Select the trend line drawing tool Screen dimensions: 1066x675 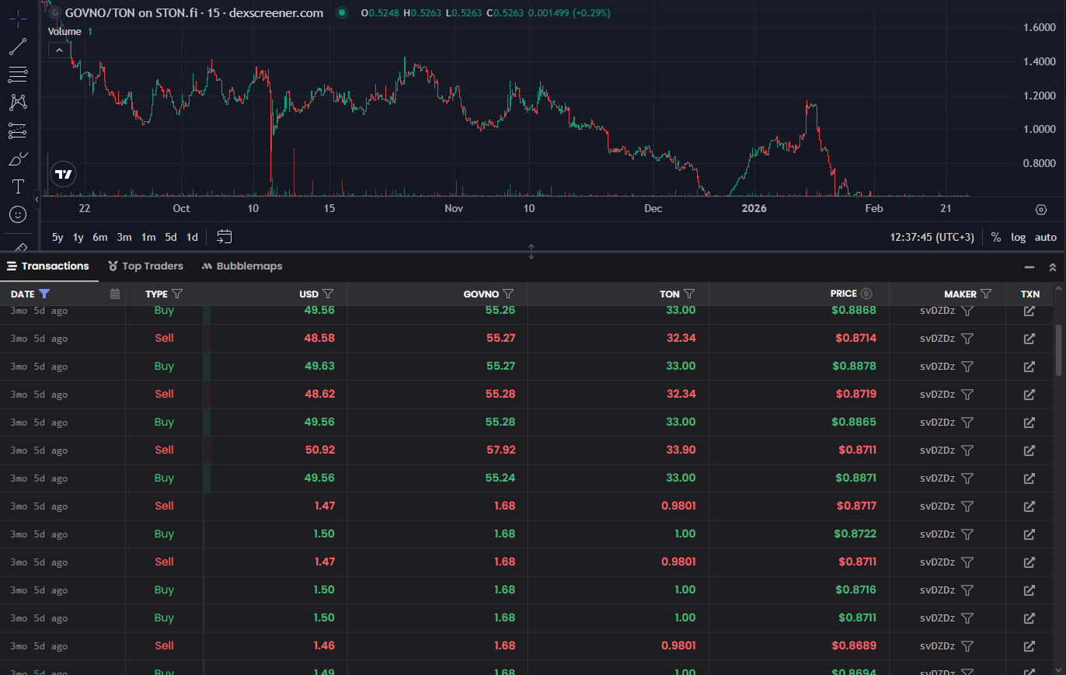pos(18,47)
